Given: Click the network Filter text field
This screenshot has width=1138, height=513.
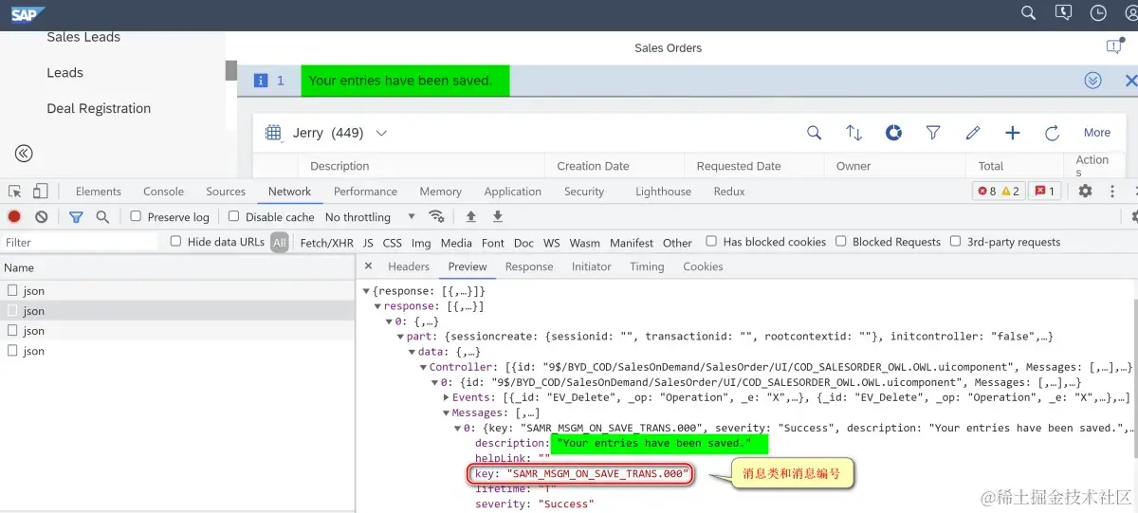Looking at the screenshot, I should (80, 243).
